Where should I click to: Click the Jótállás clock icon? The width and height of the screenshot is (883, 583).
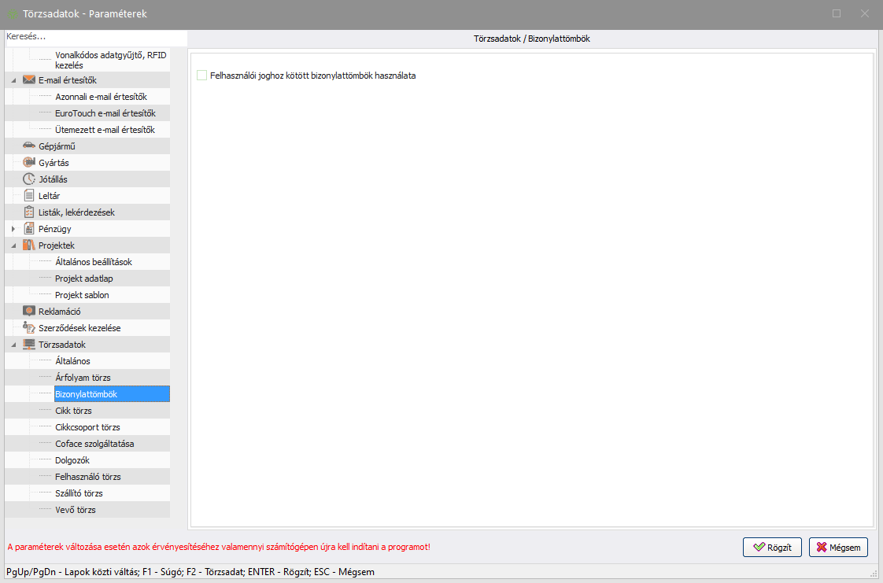(x=29, y=179)
